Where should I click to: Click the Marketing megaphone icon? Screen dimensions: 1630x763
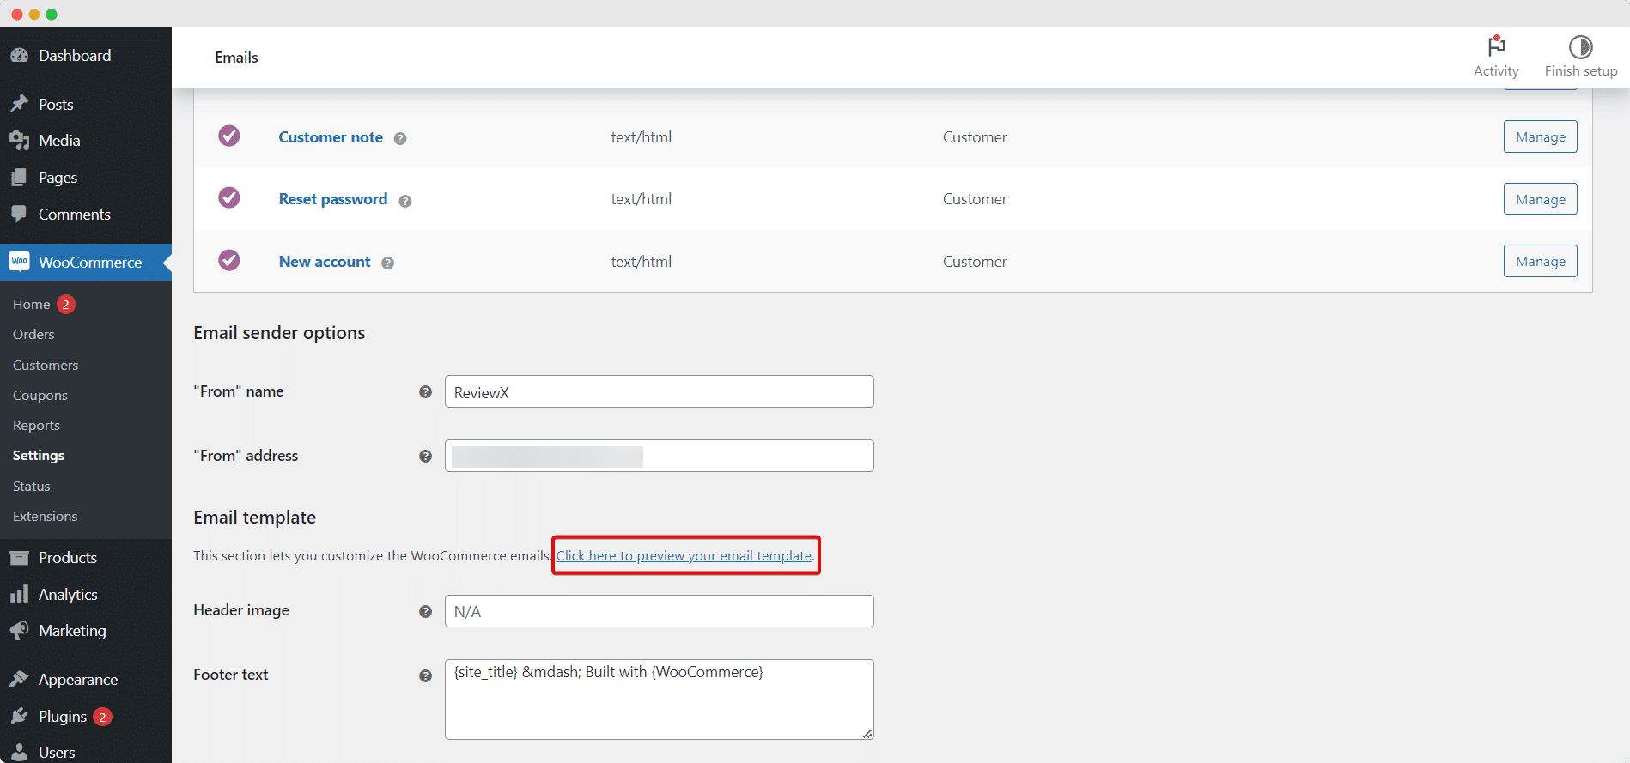pos(19,631)
